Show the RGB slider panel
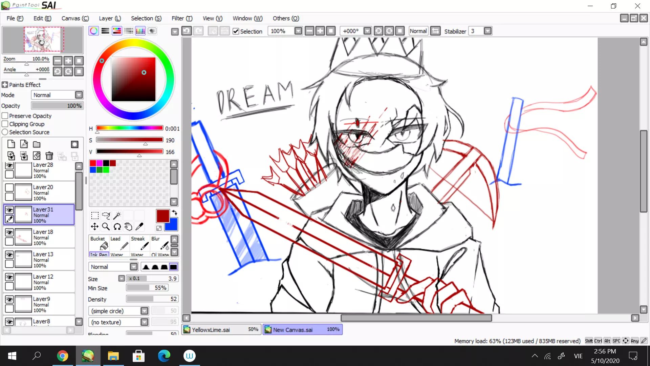The image size is (650, 366). (105, 31)
